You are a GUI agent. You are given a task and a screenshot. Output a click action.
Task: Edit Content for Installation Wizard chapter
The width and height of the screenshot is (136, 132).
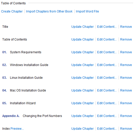pyautogui.click(x=107, y=103)
